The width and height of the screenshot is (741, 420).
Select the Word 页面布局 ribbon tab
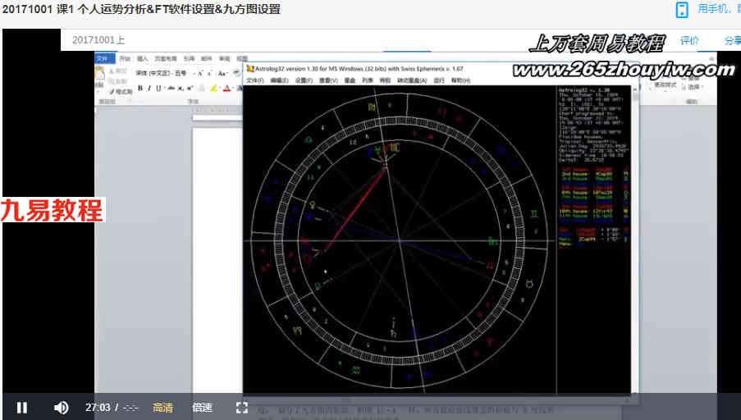pos(166,58)
